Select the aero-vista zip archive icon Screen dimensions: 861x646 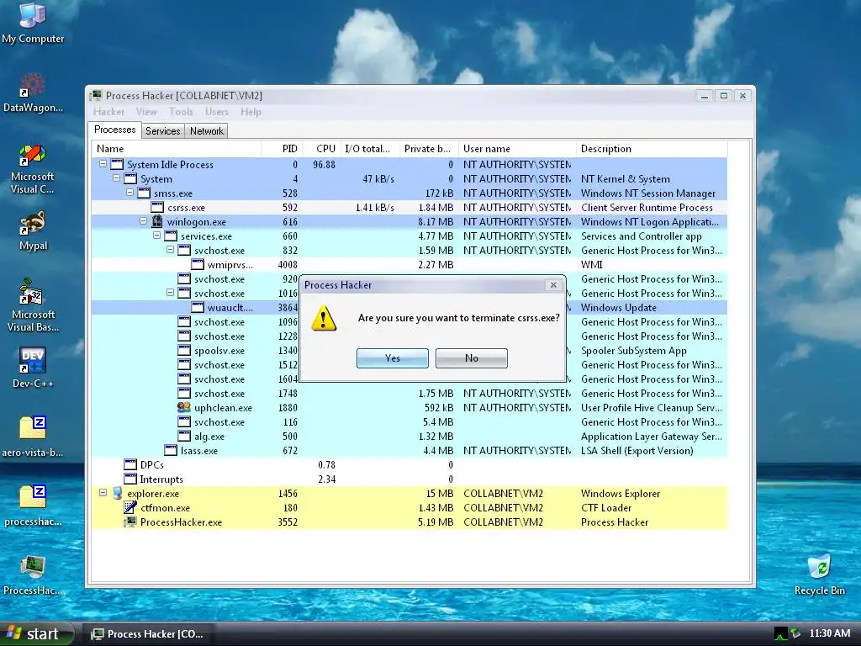tap(33, 437)
